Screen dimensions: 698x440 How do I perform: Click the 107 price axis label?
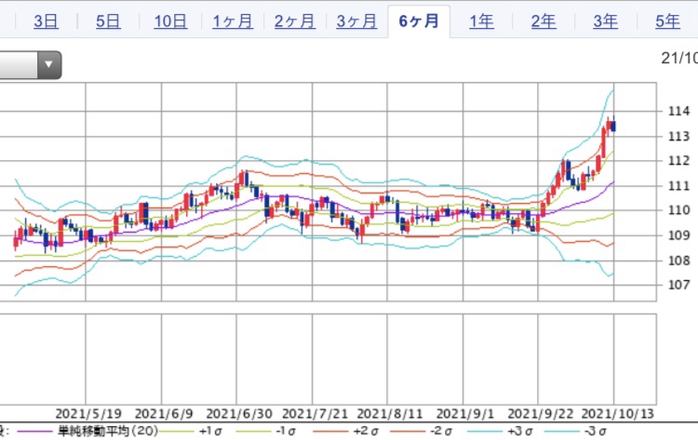click(678, 285)
